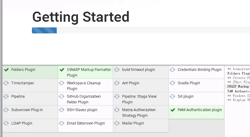Click the GitHub Organization Folder Plugin text
The image size is (250, 137).
84,99
